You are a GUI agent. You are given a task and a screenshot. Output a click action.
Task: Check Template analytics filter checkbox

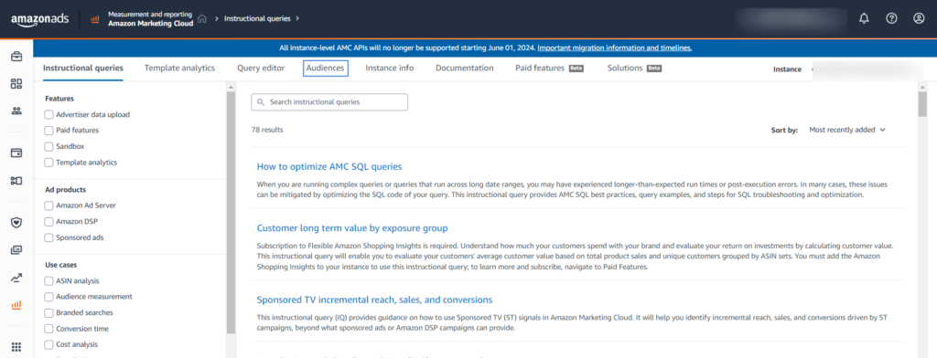tap(49, 163)
